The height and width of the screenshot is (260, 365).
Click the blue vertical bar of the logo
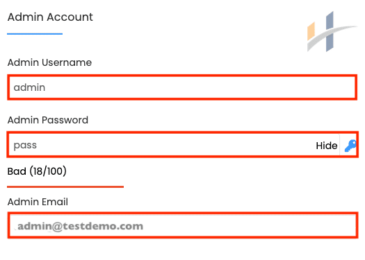(330, 31)
